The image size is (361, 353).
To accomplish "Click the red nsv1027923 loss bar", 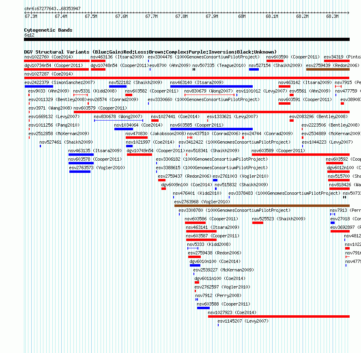I will tap(279, 316).
